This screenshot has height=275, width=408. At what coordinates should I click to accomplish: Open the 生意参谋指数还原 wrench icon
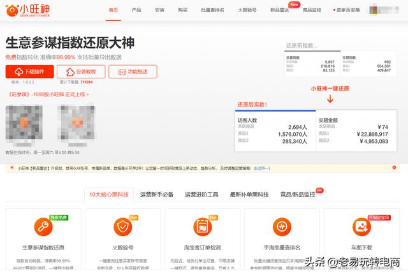[x=43, y=226]
